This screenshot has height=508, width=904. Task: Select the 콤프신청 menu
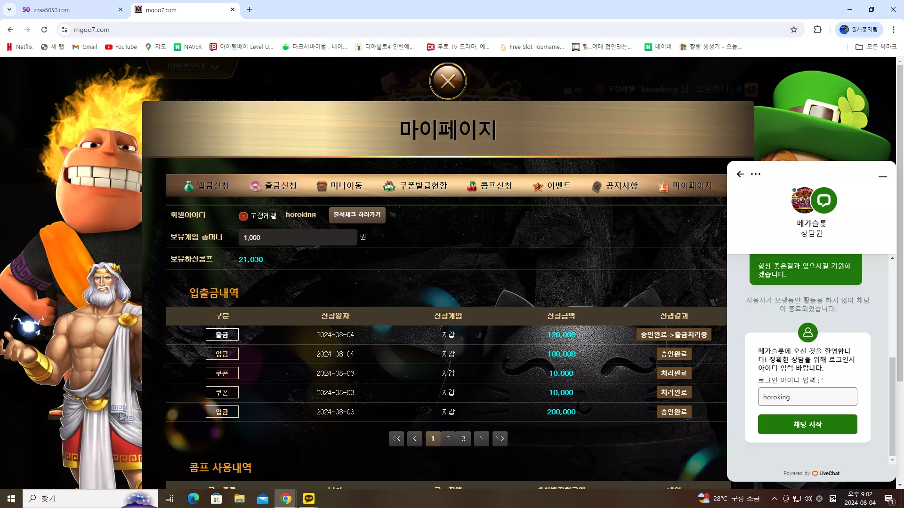489,186
